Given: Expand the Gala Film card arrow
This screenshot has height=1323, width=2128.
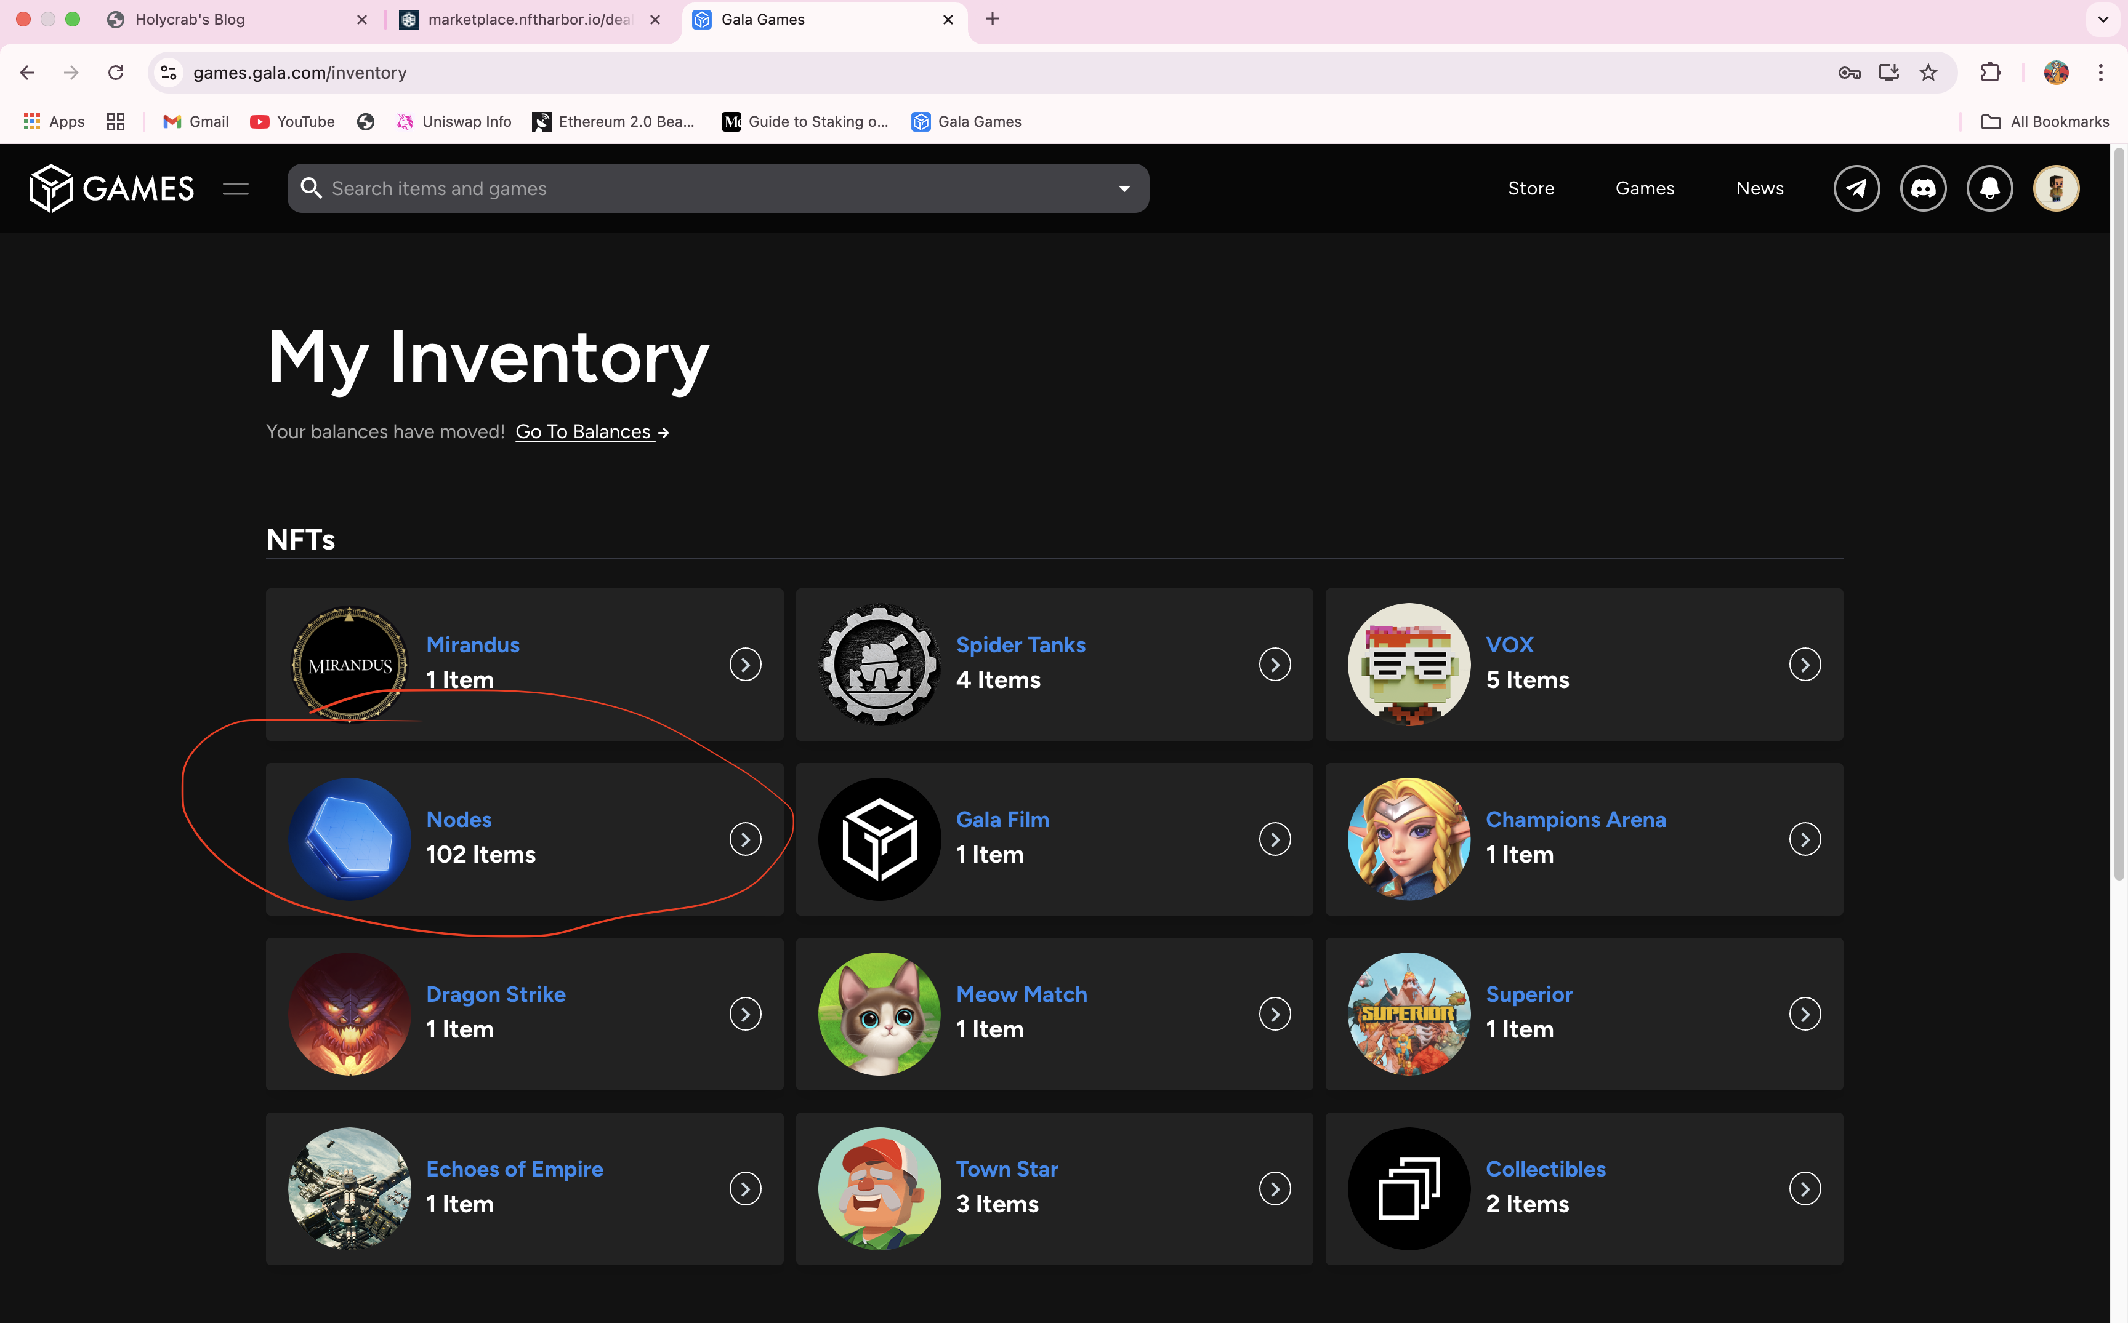Looking at the screenshot, I should coord(1275,839).
